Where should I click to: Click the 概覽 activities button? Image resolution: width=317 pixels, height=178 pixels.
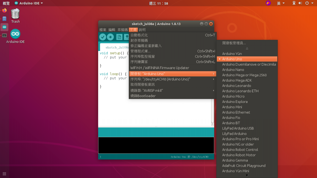pyautogui.click(x=6, y=3)
